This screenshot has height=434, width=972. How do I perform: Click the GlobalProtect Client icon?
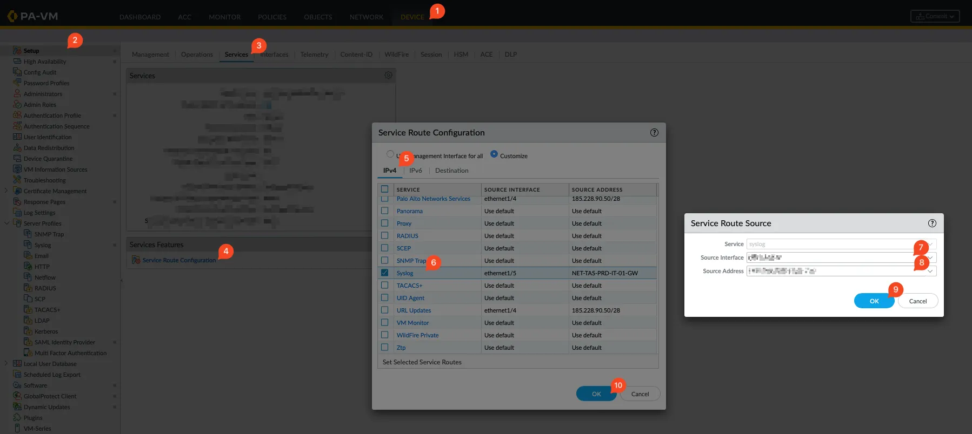pyautogui.click(x=17, y=396)
